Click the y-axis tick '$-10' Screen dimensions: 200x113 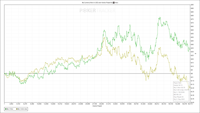(x=192, y=81)
